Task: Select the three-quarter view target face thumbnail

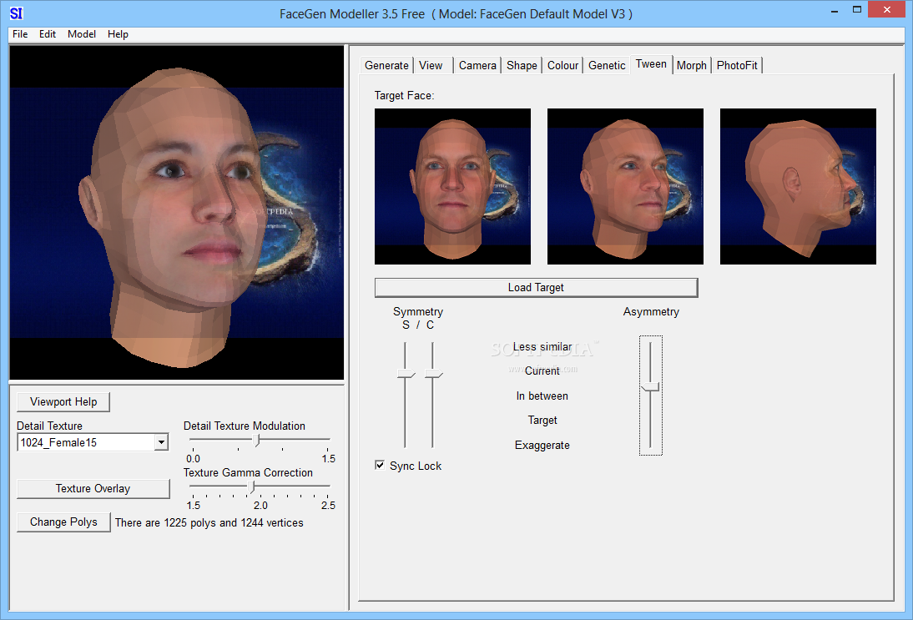Action: pyautogui.click(x=625, y=186)
